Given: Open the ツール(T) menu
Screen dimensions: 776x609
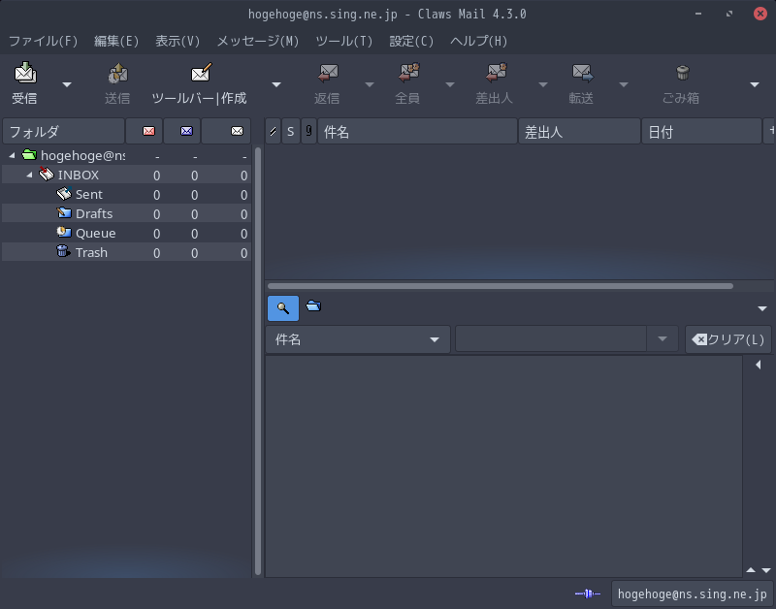Looking at the screenshot, I should coord(344,41).
